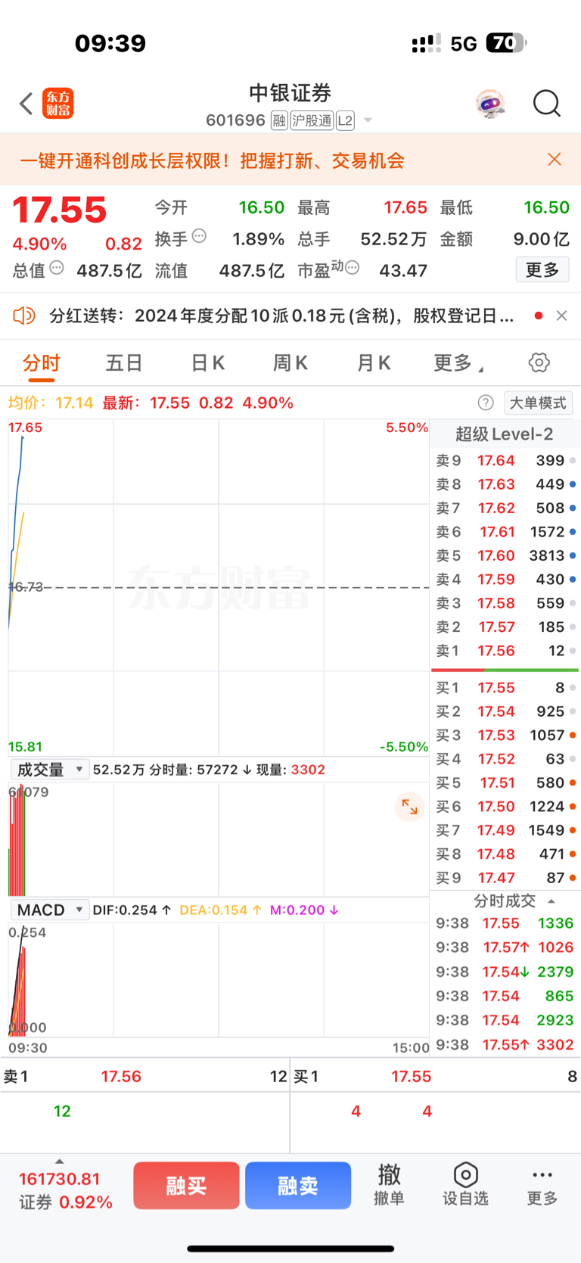Select 买1 17.55 order book row
This screenshot has height=1263, width=581.
(x=505, y=688)
